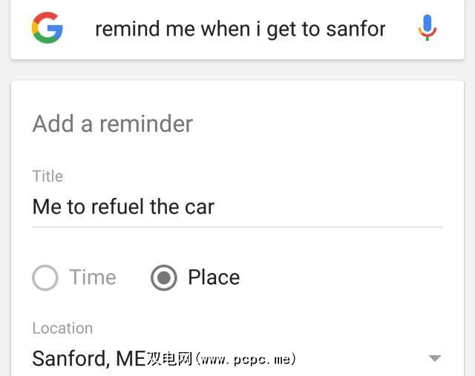Click end of search text near sanfor
This screenshot has height=376, width=475.
point(385,29)
